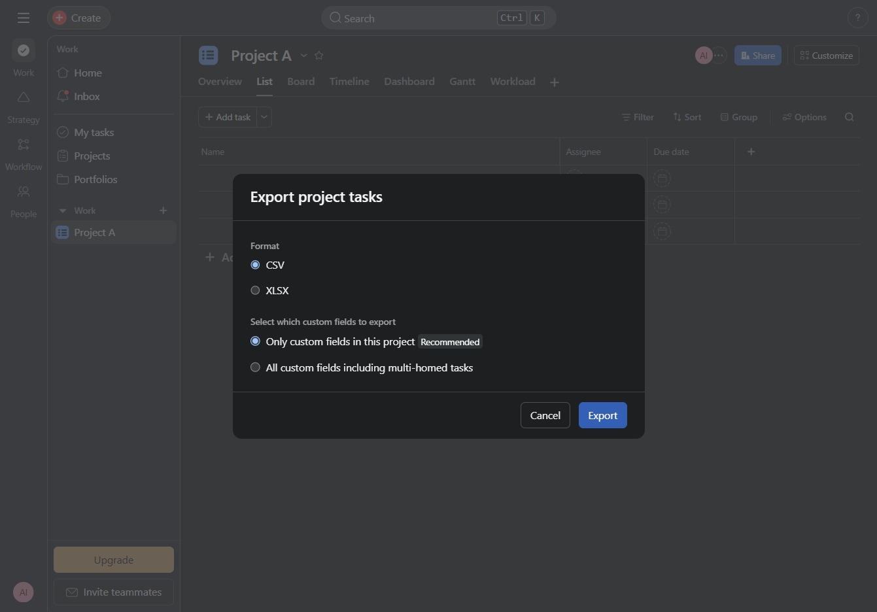The width and height of the screenshot is (877, 612).
Task: Open the Group control
Action: pos(739,117)
